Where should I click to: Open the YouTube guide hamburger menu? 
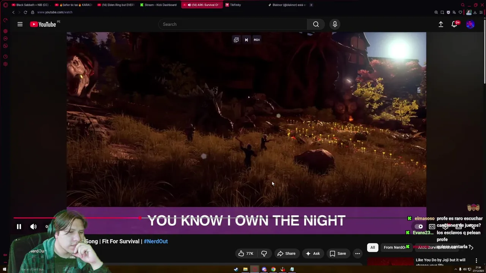coord(20,24)
